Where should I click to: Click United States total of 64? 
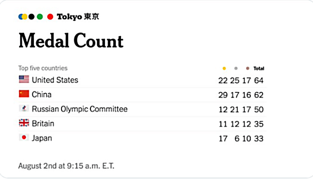click(259, 80)
